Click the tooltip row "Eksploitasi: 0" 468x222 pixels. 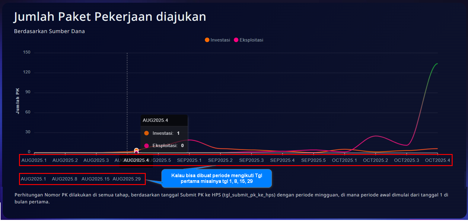click(164, 146)
